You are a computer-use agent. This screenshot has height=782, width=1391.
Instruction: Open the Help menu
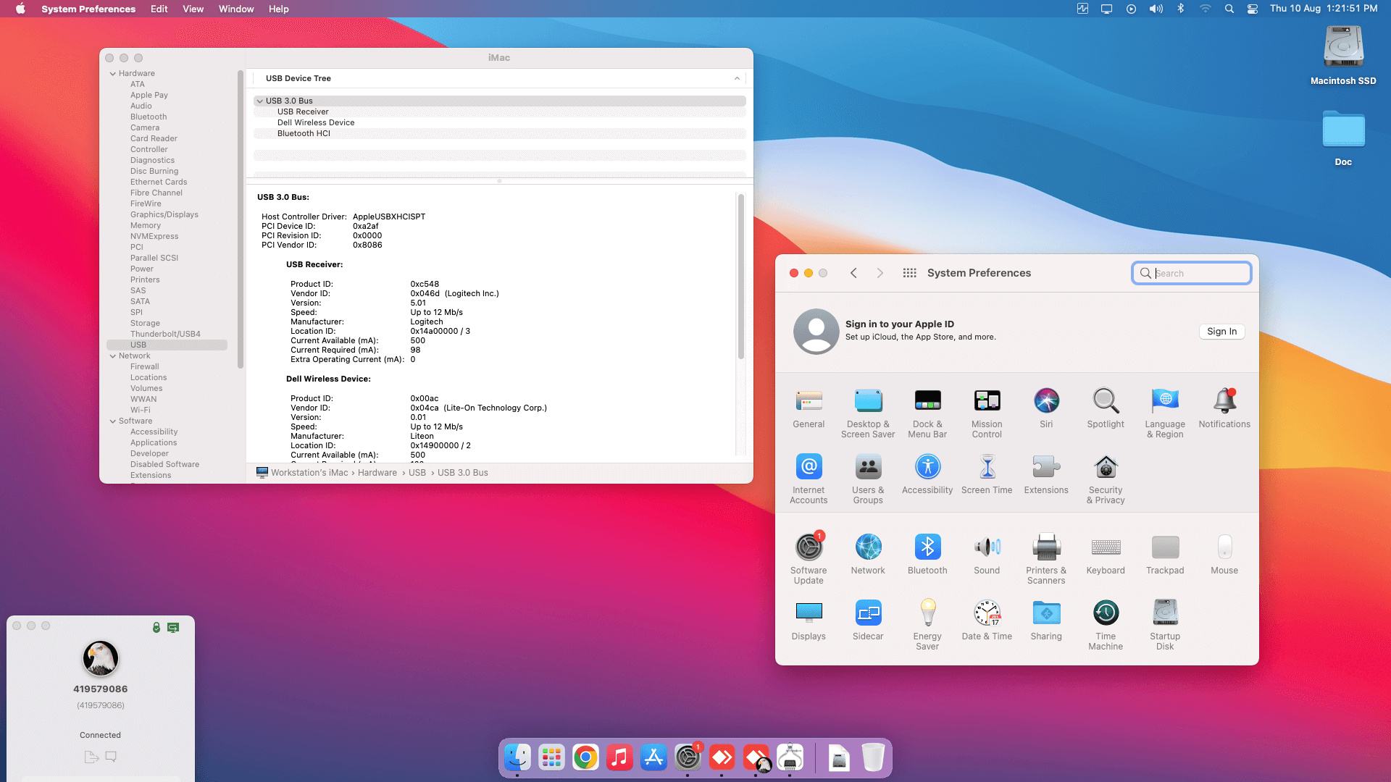pos(279,9)
